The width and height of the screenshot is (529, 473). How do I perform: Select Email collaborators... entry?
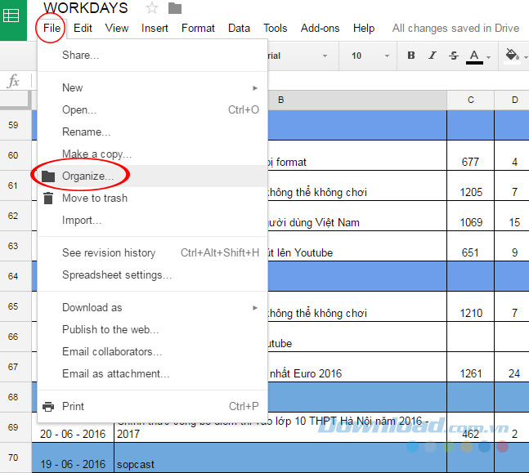[x=153, y=351]
